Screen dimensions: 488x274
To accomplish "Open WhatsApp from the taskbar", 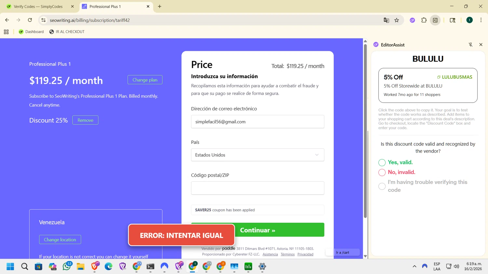I will [67, 267].
